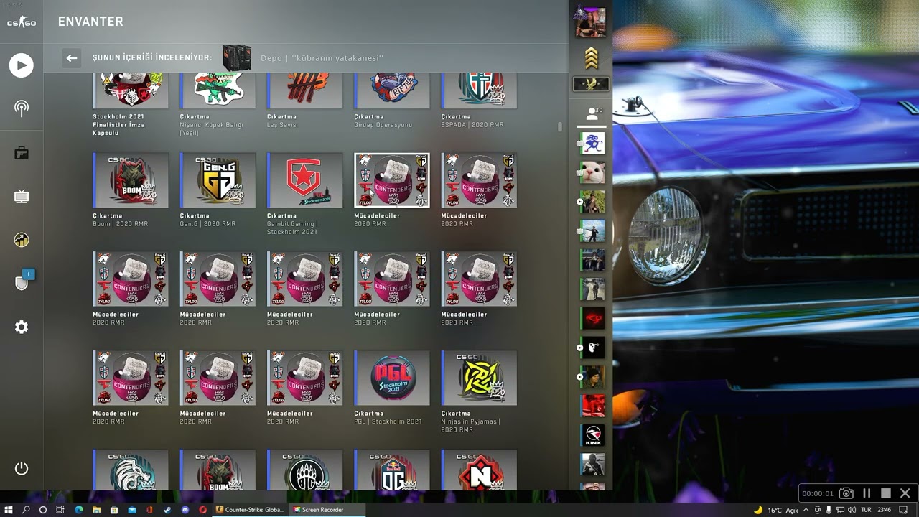
Task: Click the recorder timer 00:00:01
Action: point(818,494)
